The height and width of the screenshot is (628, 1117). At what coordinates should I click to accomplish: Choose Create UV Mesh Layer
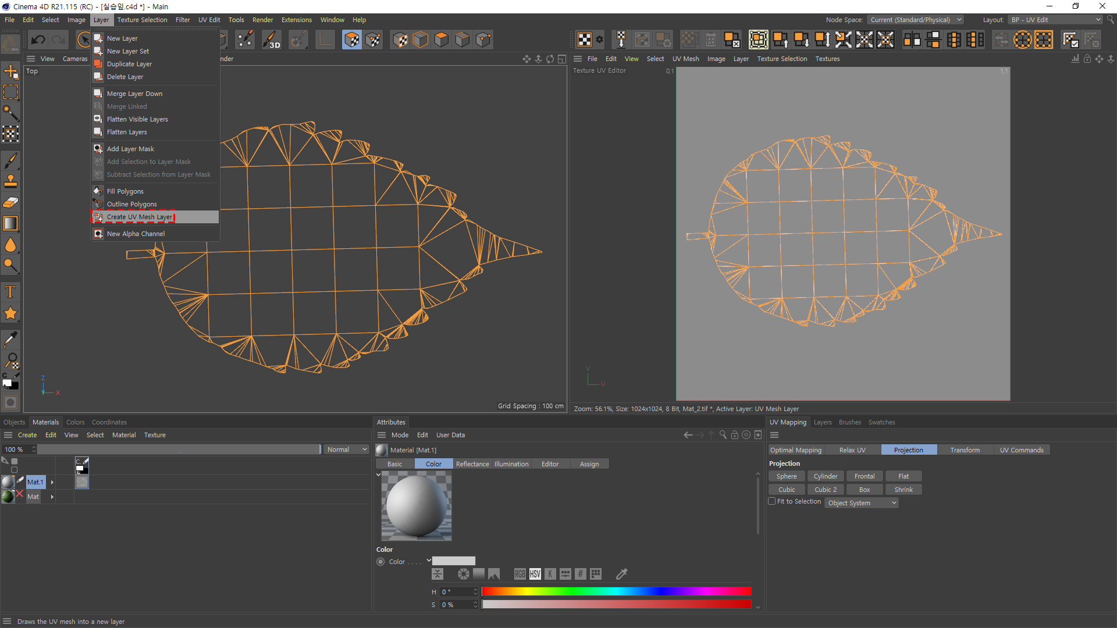click(x=140, y=217)
